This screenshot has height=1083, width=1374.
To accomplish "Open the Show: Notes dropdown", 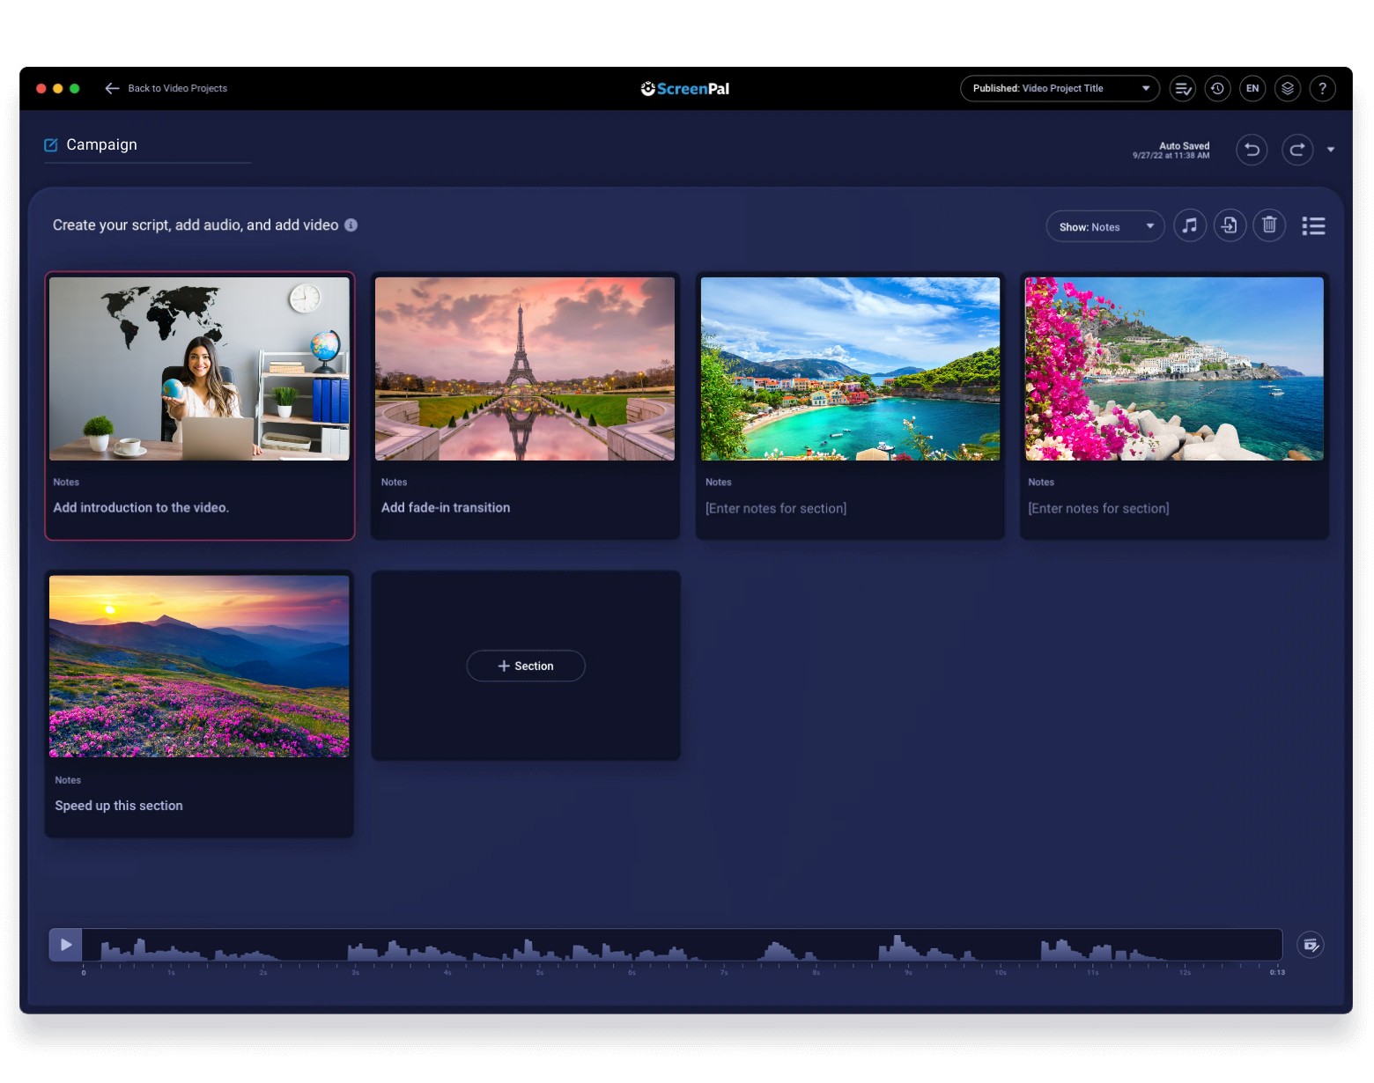I will (1104, 226).
